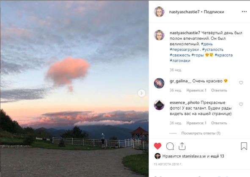This screenshot has height=177, width=250.
Task: Open hashtag #перезагрузки
Action: pos(184,50)
